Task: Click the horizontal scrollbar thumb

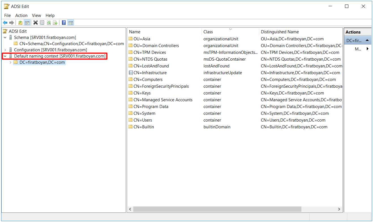Action: coord(217,209)
